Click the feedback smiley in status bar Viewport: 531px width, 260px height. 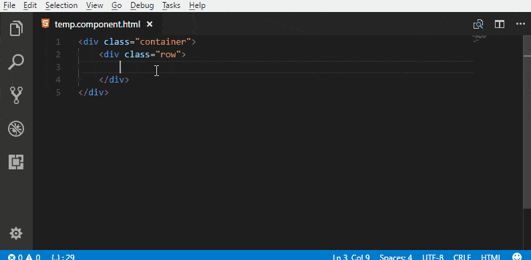click(x=517, y=257)
